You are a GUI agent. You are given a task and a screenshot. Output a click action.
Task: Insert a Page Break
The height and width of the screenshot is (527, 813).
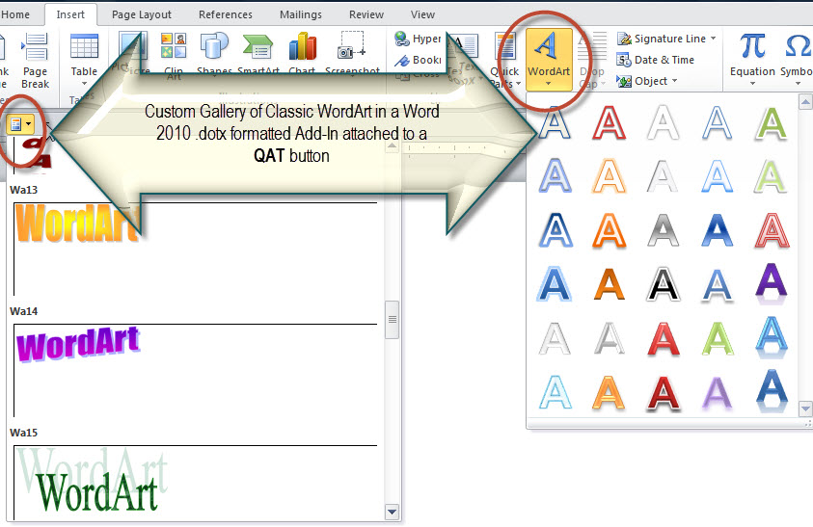pos(36,60)
